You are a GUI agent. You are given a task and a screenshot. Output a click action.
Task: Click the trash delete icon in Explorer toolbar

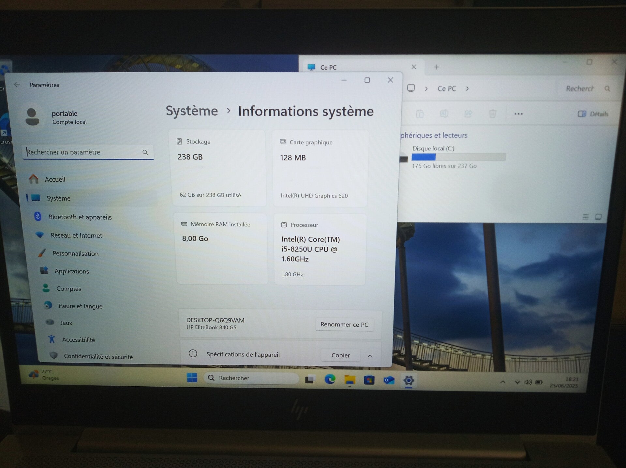coord(492,114)
